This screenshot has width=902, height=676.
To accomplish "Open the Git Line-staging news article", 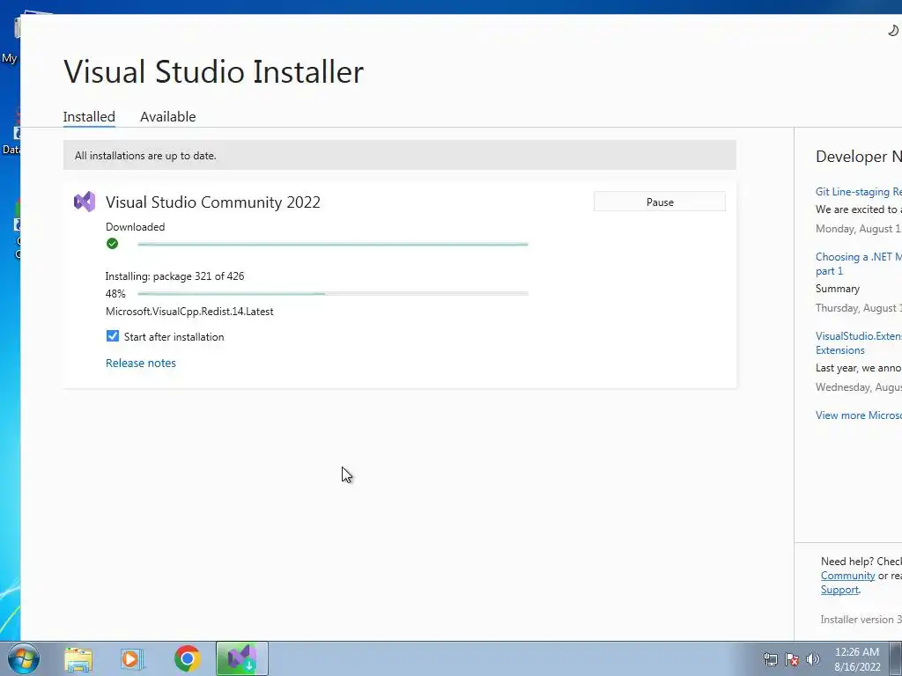I will click(x=859, y=191).
